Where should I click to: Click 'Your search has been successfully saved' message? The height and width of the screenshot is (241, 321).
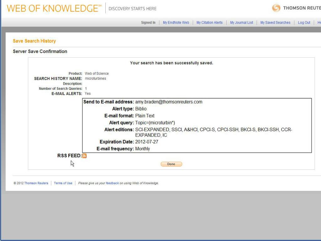click(x=171, y=63)
